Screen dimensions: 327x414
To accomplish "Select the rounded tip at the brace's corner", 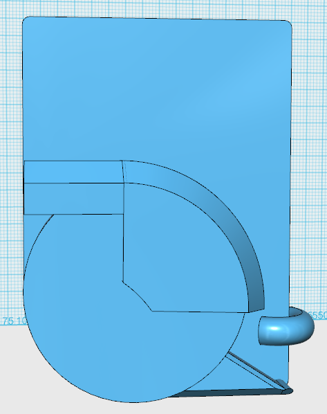I will 286,390.
